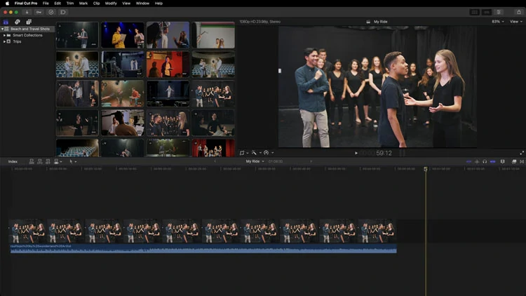Viewport: 526px width, 296px height.
Task: Open the 83% viewer zoom dropdown
Action: tap(497, 22)
